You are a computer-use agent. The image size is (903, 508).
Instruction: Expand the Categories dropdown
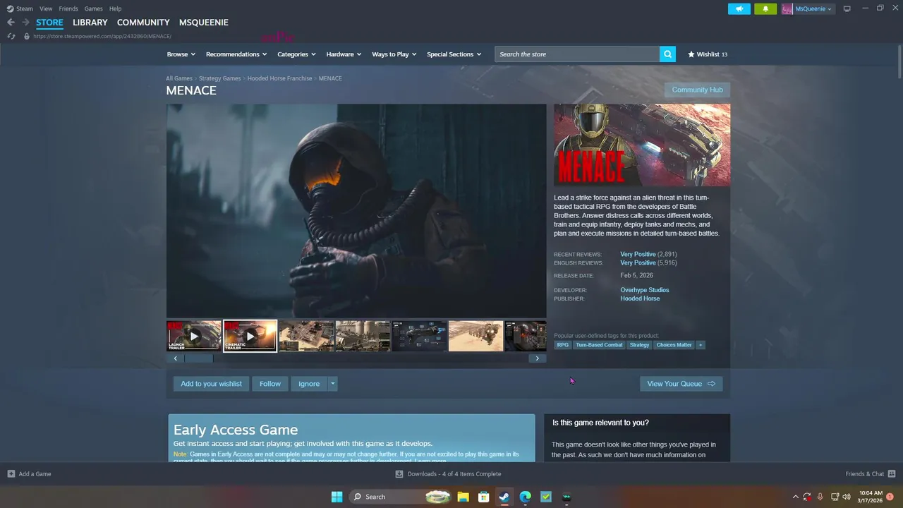[x=296, y=54]
